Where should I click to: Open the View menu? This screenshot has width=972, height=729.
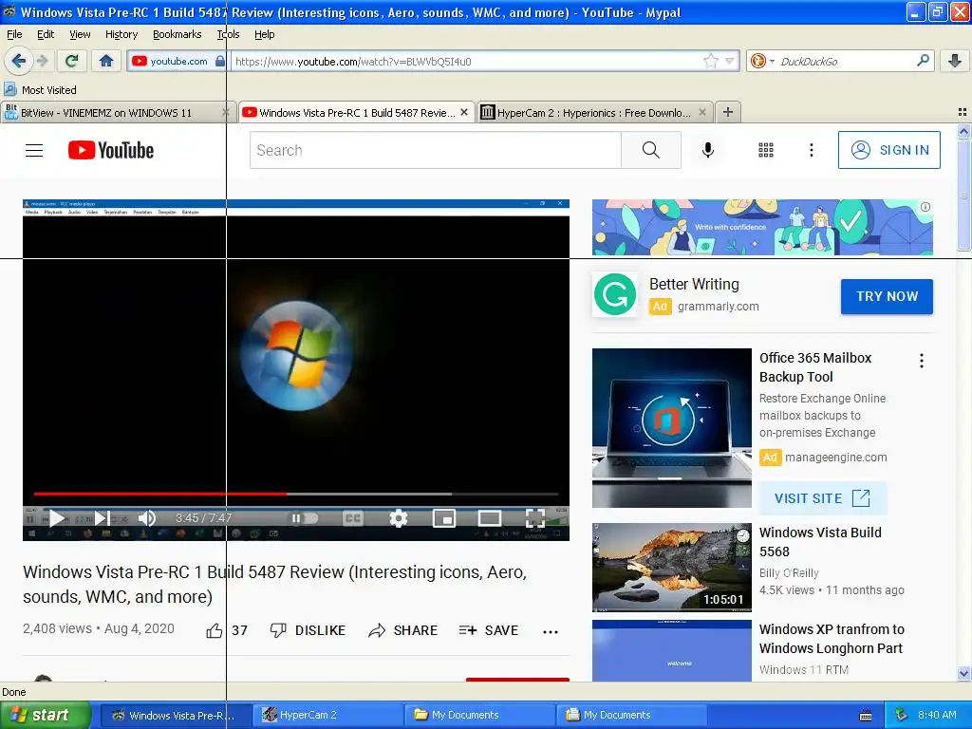[80, 34]
